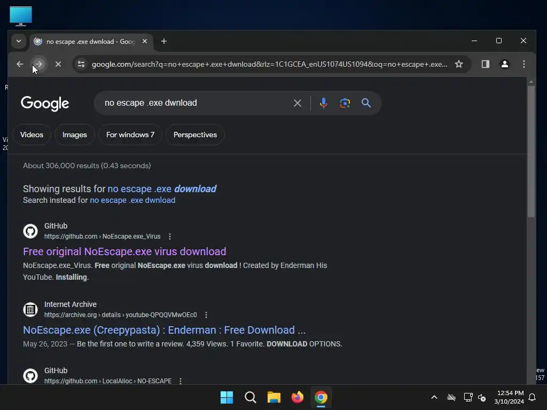Open site information icon in address bar

pyautogui.click(x=81, y=64)
